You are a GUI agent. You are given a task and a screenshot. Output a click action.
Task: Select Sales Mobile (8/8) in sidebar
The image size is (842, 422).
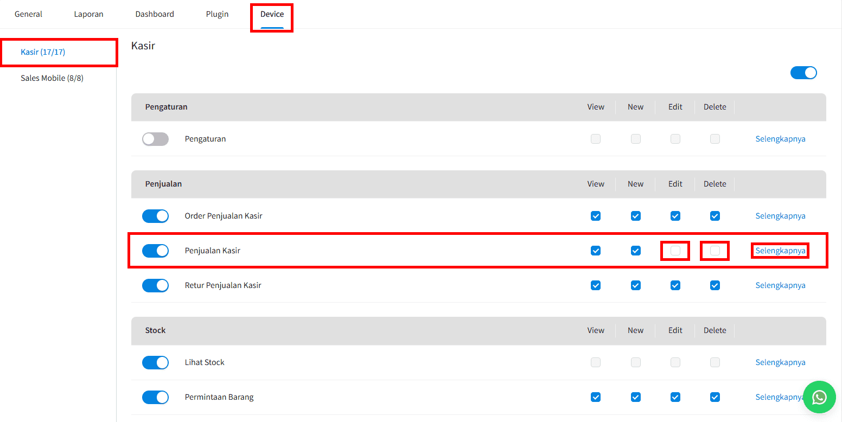point(52,78)
